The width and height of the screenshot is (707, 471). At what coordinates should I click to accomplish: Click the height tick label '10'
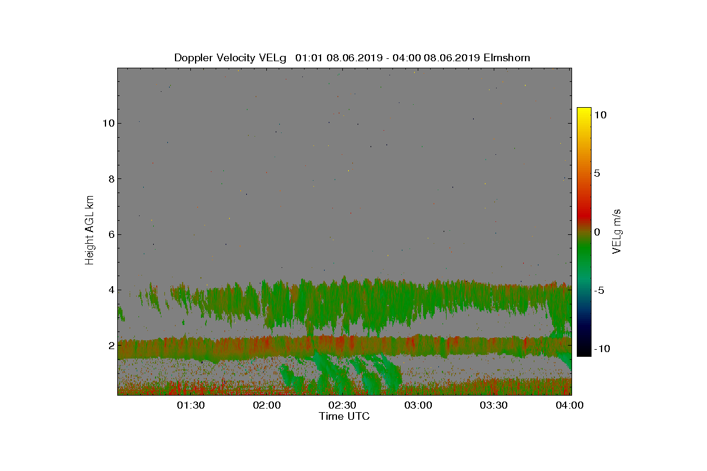click(108, 123)
